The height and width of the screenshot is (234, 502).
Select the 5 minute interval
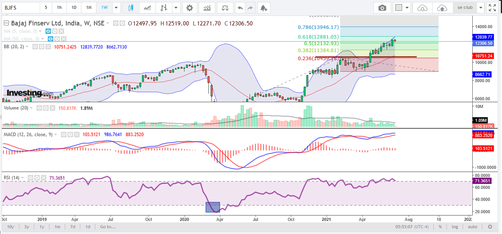[46, 8]
